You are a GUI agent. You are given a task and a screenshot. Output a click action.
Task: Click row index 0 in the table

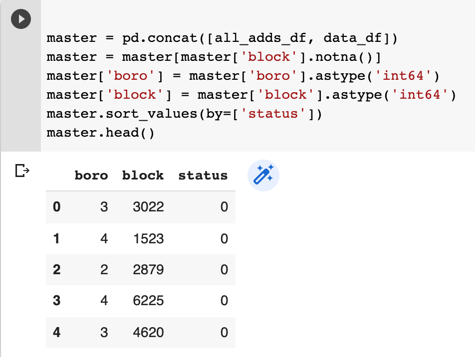[x=57, y=207]
